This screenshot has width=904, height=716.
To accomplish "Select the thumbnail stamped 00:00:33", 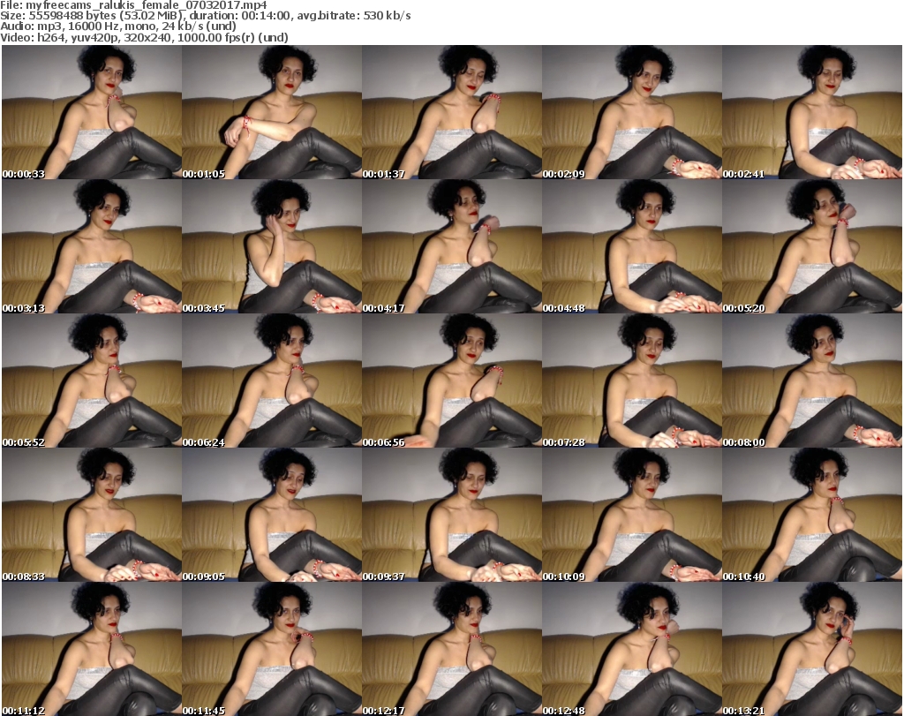I will [92, 112].
